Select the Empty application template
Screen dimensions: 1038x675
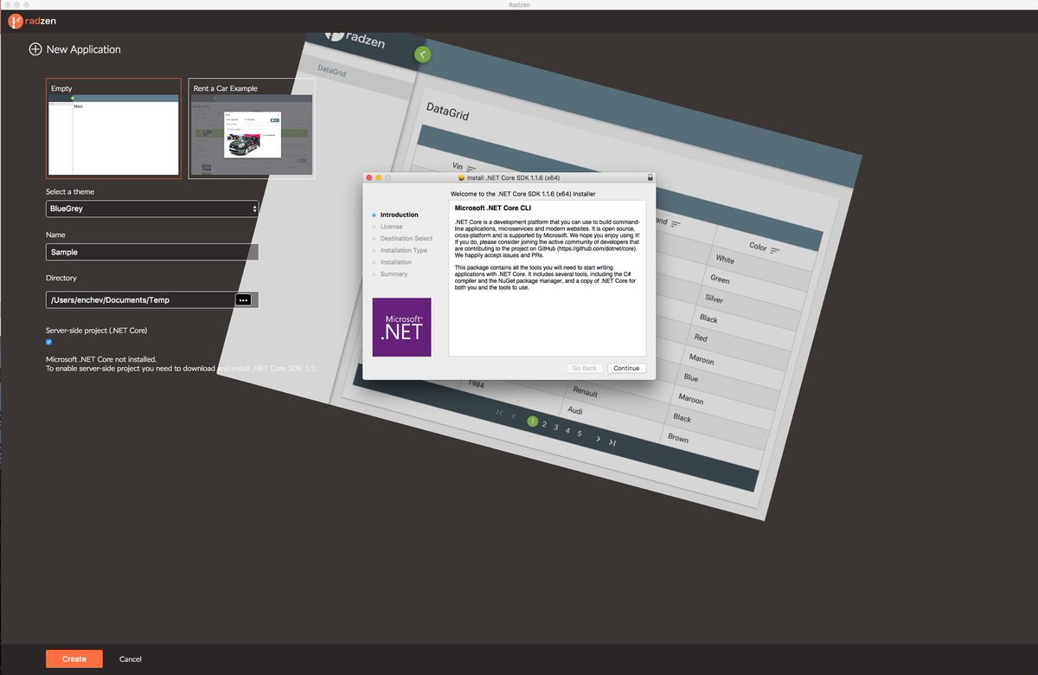(x=113, y=128)
